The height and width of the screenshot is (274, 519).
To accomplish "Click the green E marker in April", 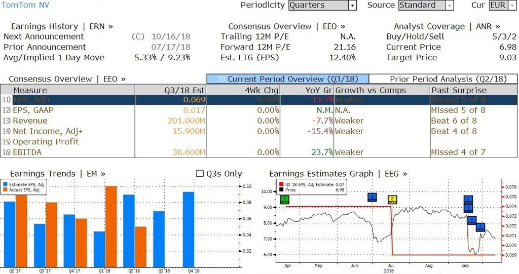I will pos(285,200).
